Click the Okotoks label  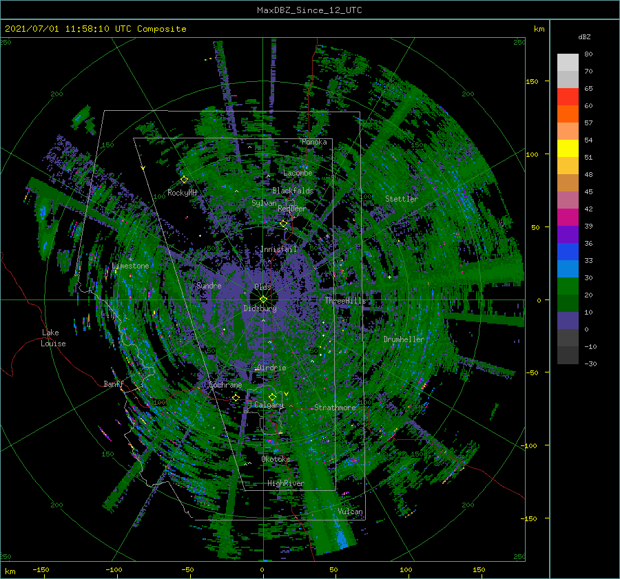click(276, 459)
